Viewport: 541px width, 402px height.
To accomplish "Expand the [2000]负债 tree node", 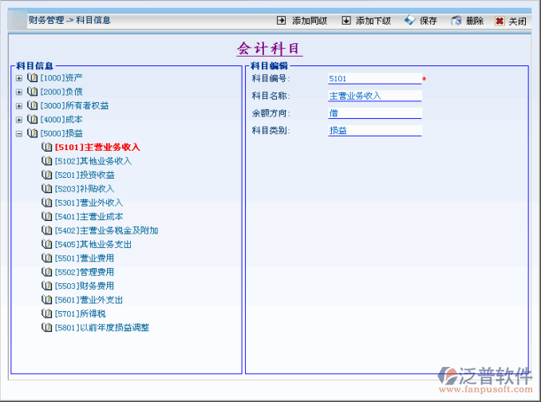I will coord(19,92).
